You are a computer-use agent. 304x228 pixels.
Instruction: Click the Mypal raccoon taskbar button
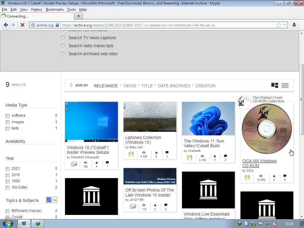pos(24,224)
